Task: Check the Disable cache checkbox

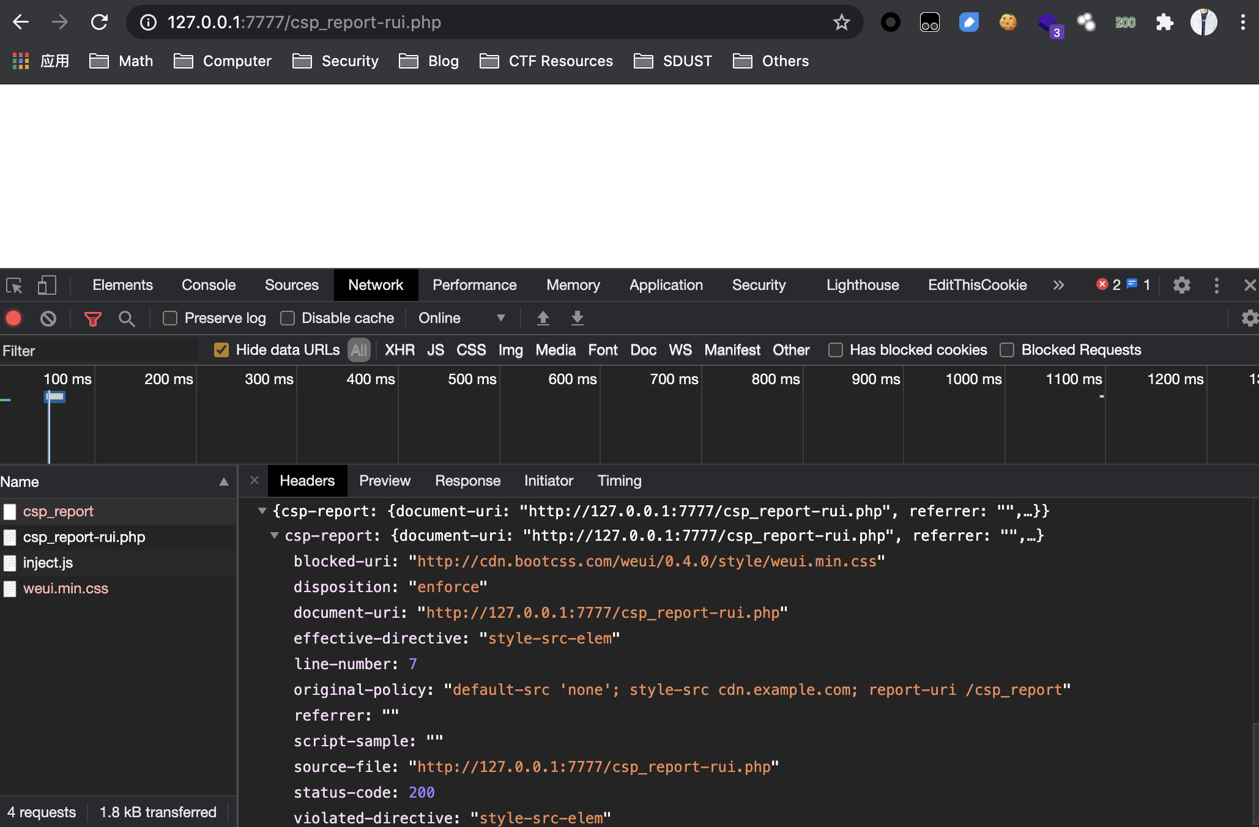Action: (288, 318)
